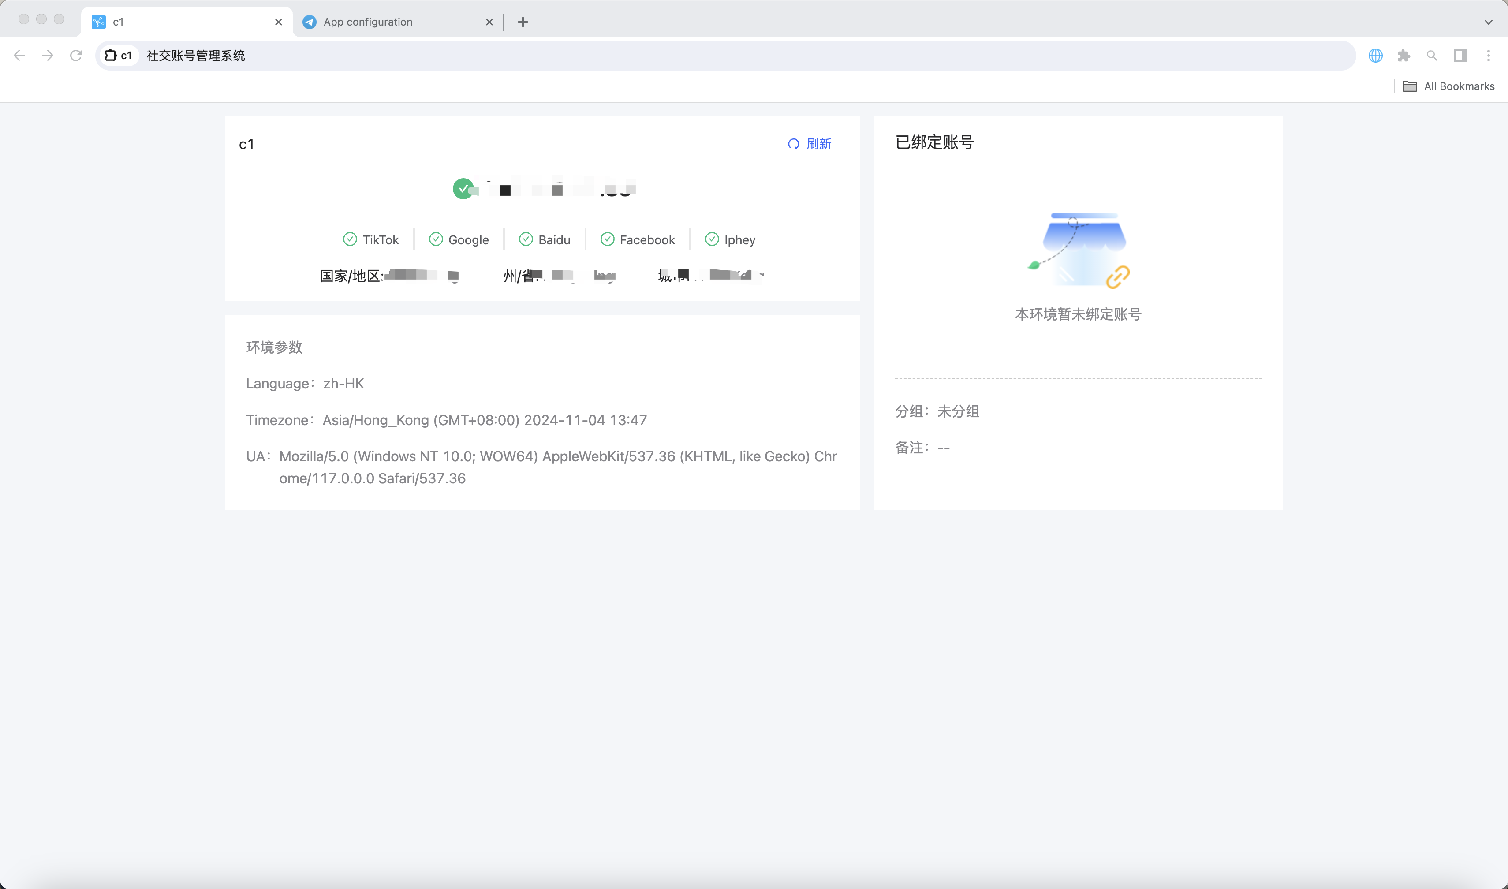The image size is (1508, 889).
Task: Click the green IP status checkmark
Action: point(463,189)
